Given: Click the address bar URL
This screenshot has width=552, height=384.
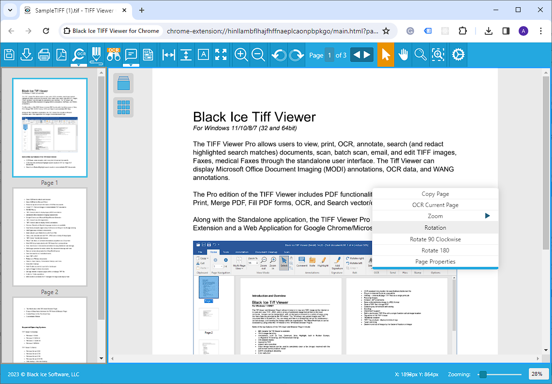Looking at the screenshot, I should point(272,31).
